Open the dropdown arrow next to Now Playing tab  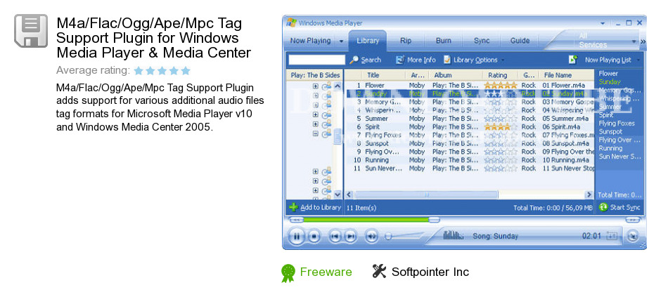click(x=341, y=41)
